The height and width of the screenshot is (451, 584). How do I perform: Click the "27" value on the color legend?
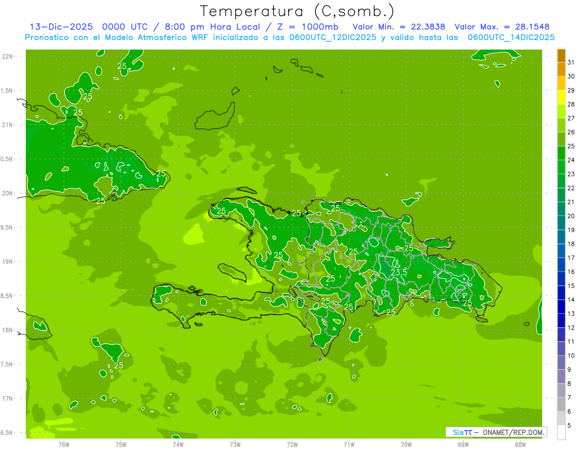(571, 118)
